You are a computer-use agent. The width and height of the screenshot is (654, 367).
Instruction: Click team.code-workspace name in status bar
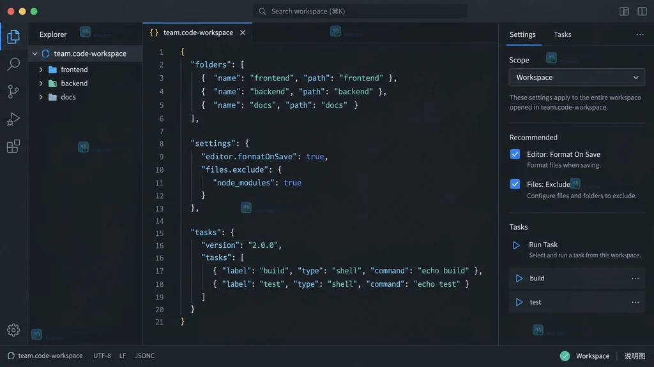click(50, 356)
